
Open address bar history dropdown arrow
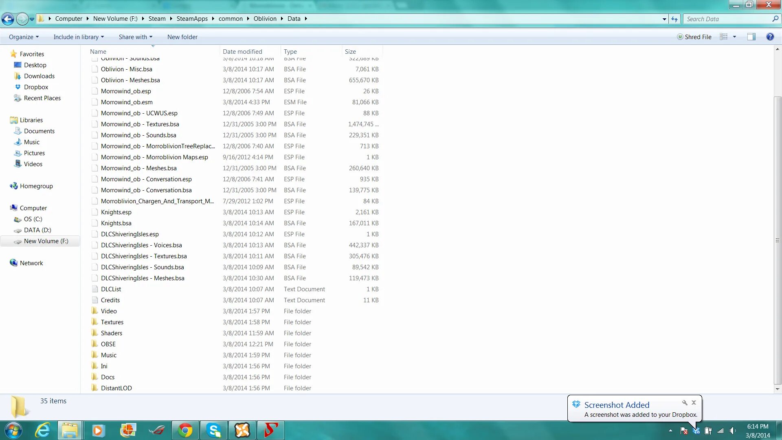point(664,19)
